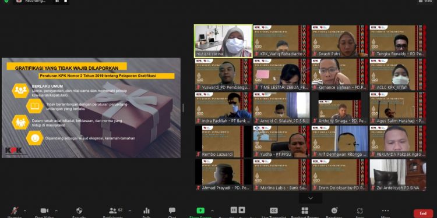
Task: Open Breakout Rooms grid icon
Action: tap(305, 210)
